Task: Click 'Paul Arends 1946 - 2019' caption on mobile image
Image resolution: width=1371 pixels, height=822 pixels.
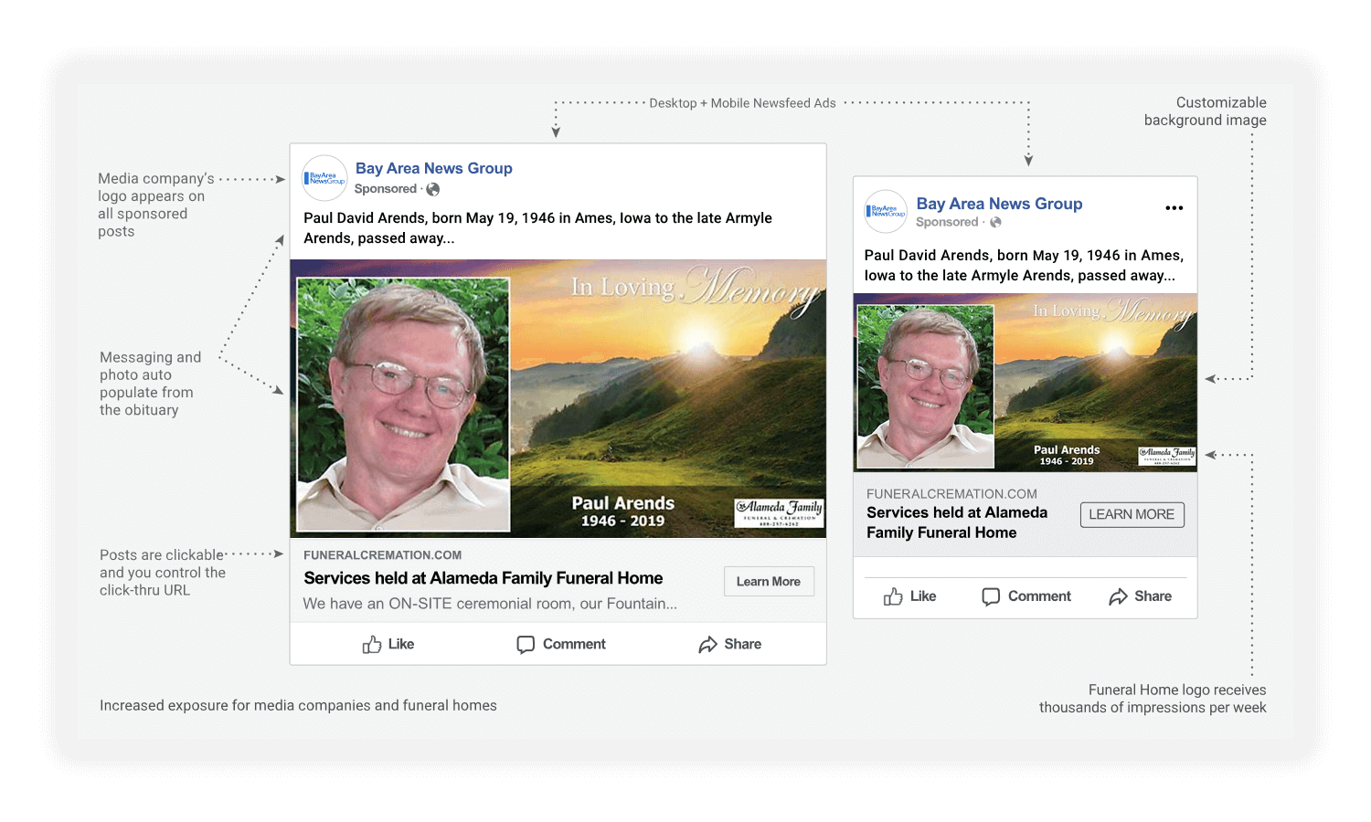Action: [x=1067, y=455]
